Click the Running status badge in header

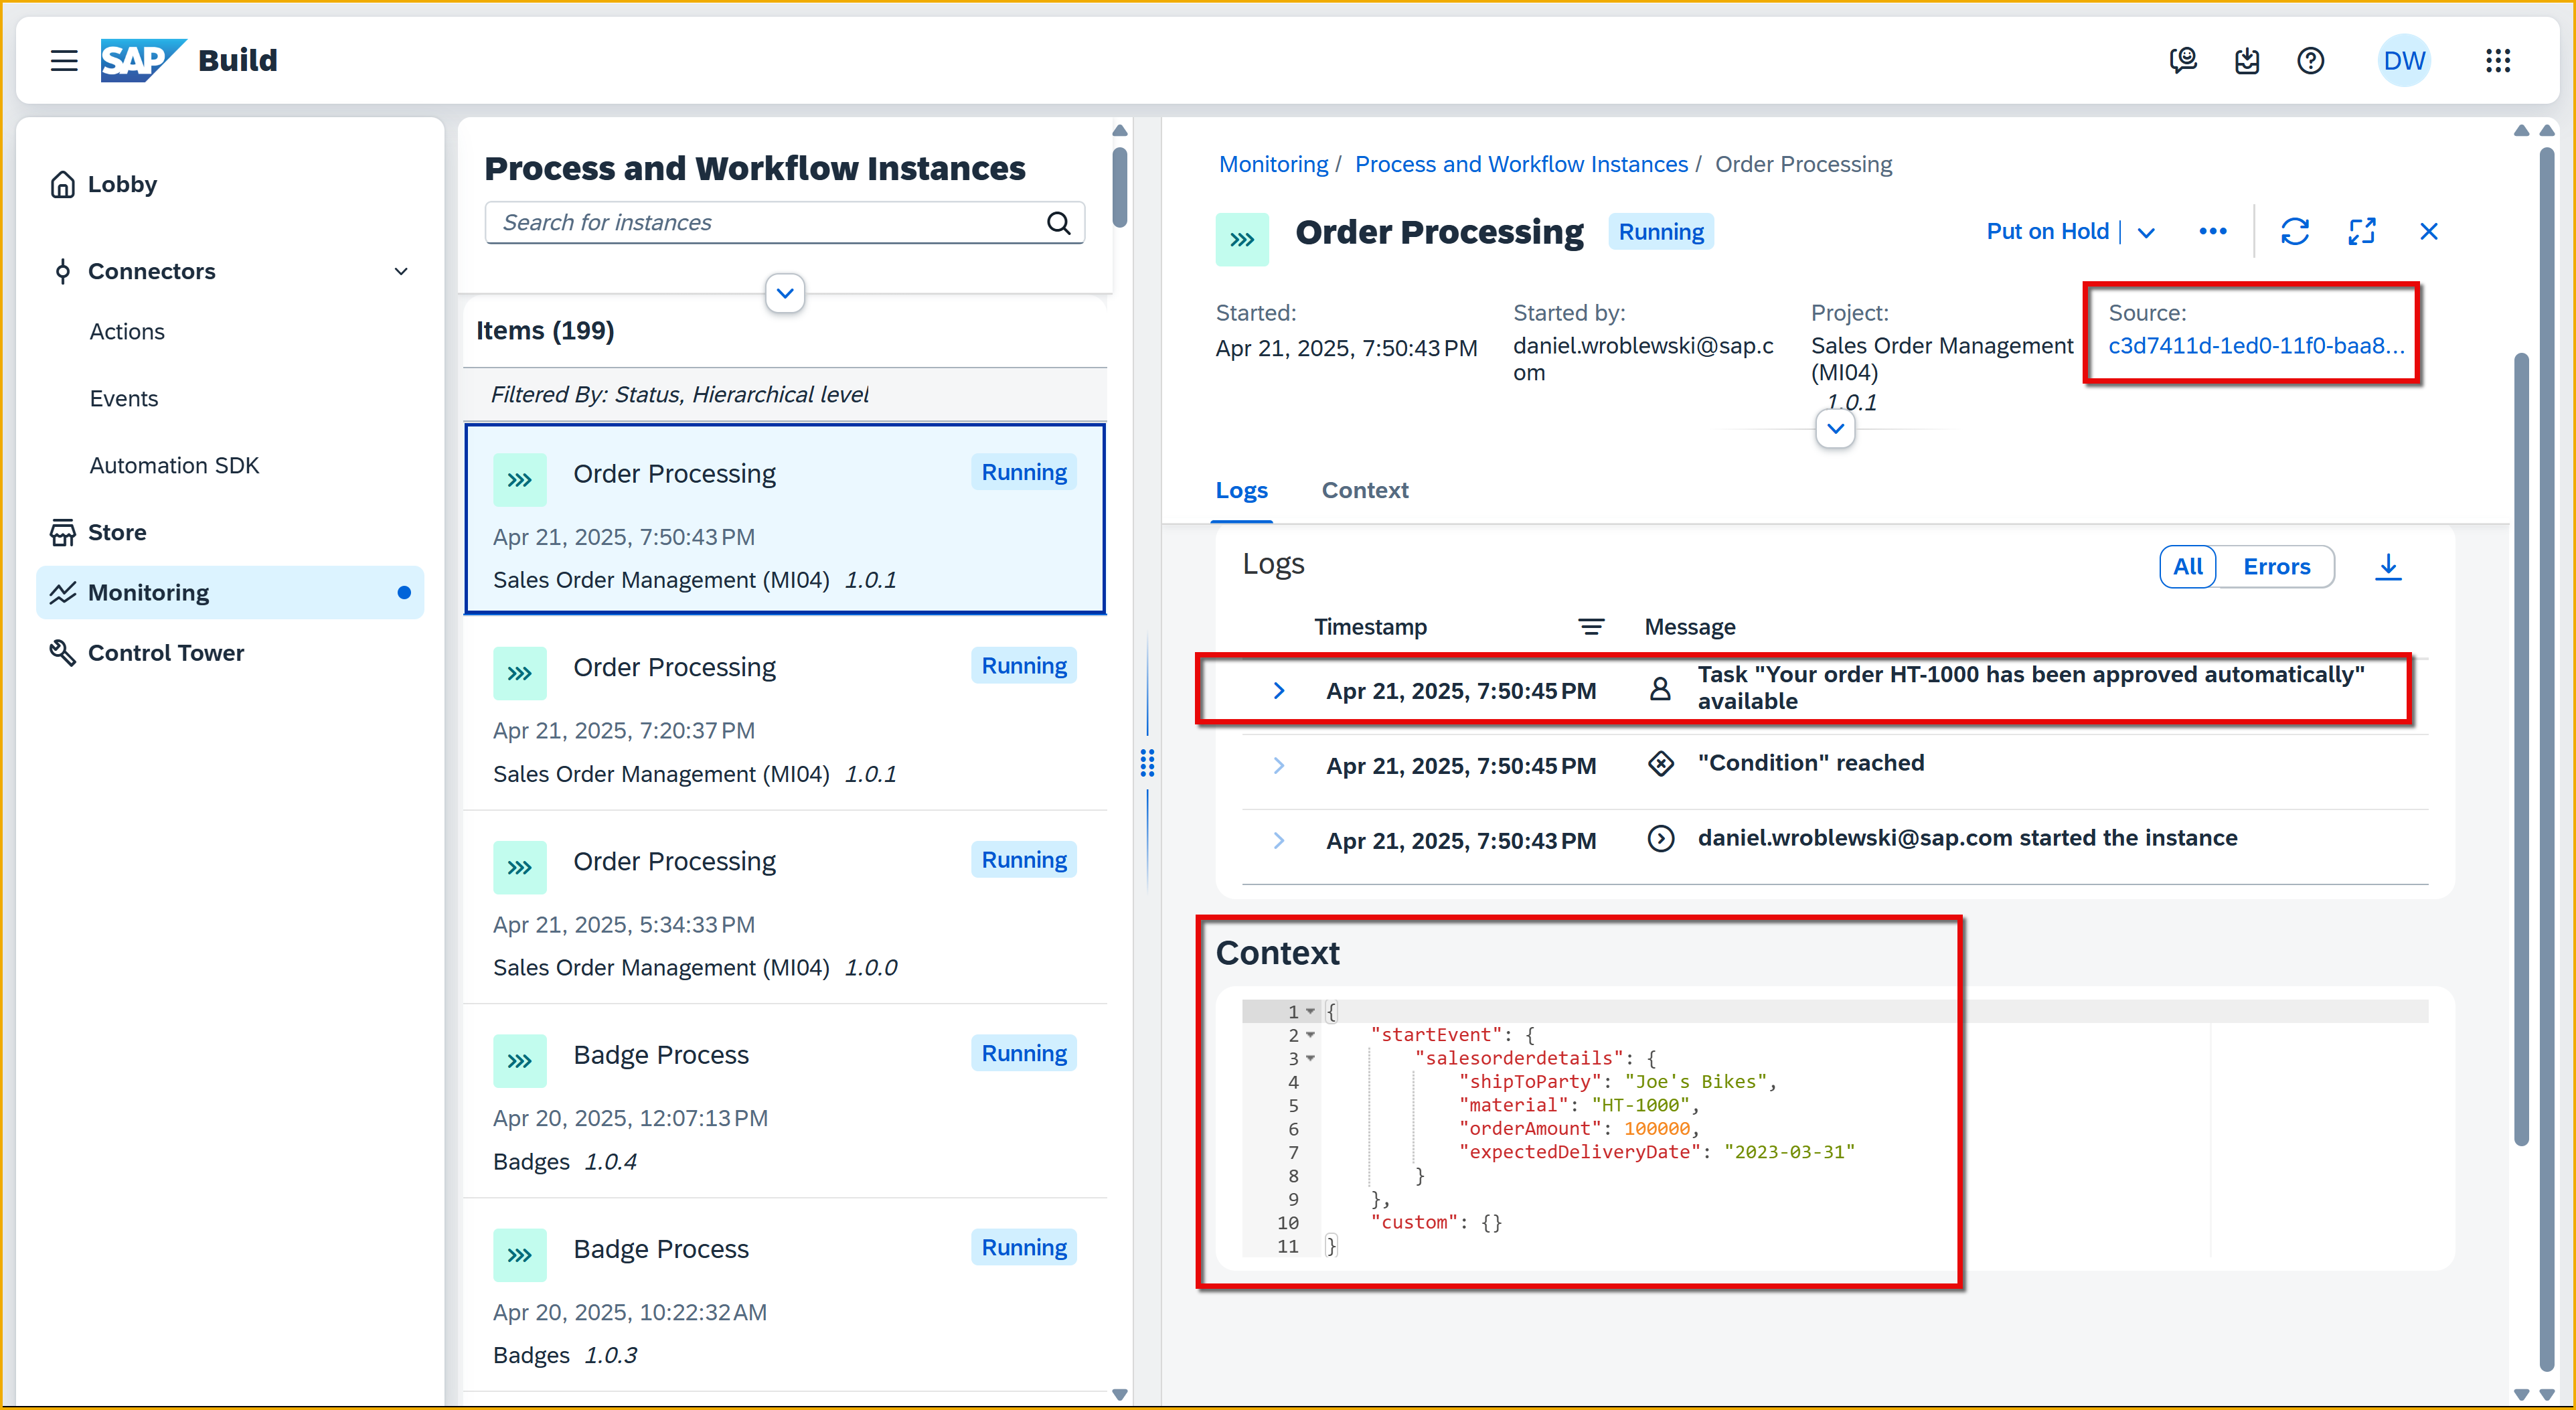(x=1661, y=231)
